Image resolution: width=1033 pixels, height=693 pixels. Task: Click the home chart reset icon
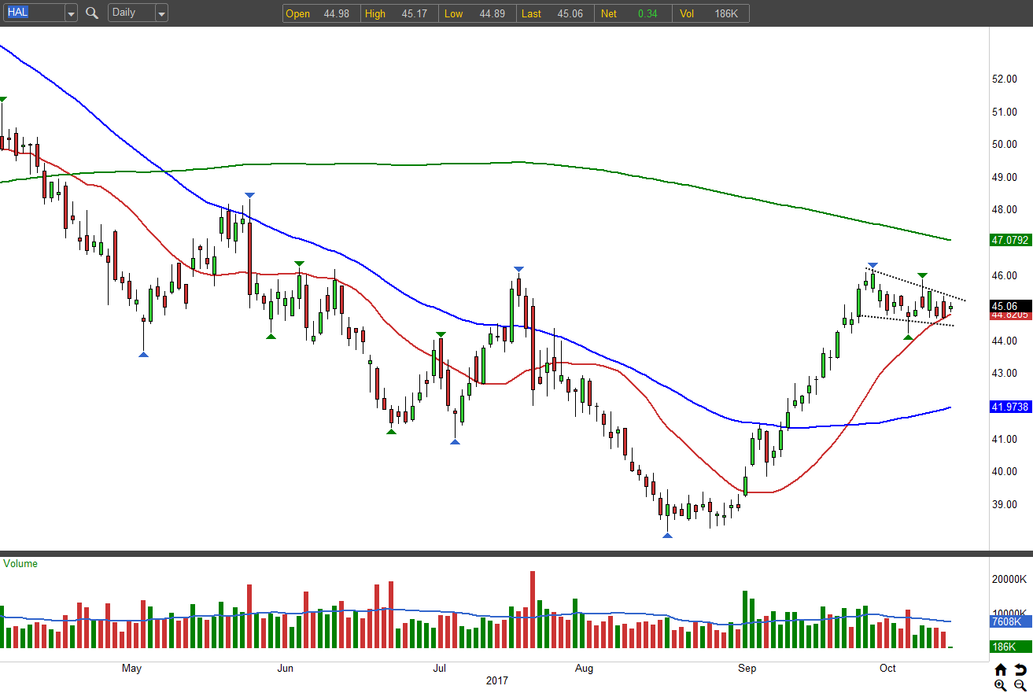click(x=1001, y=669)
